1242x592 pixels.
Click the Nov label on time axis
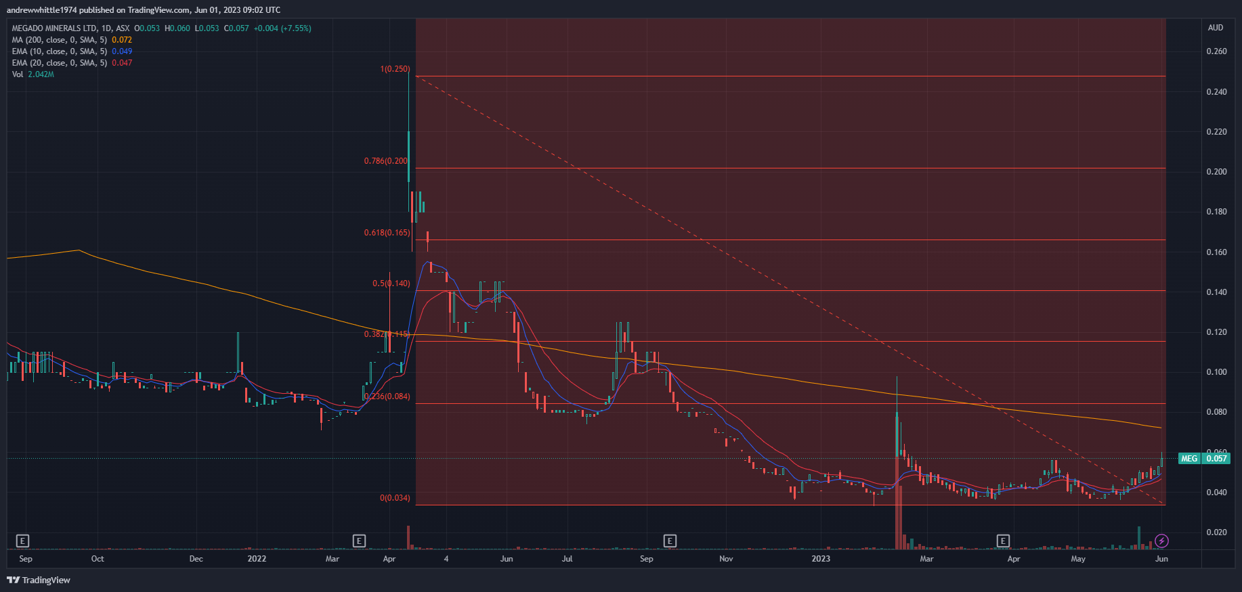[726, 559]
